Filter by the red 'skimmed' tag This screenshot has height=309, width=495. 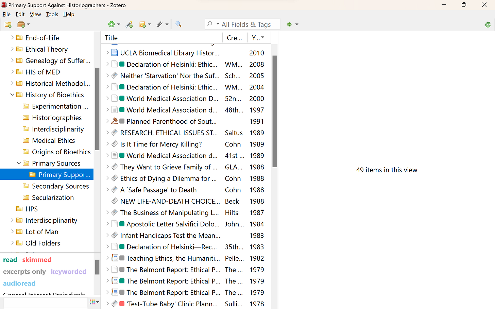click(x=37, y=260)
